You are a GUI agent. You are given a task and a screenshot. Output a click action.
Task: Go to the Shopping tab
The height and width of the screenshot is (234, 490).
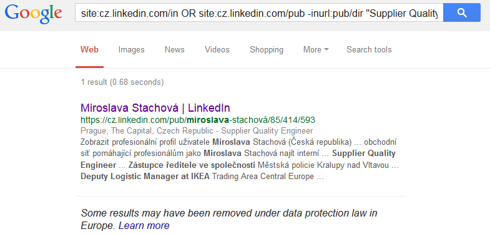267,50
